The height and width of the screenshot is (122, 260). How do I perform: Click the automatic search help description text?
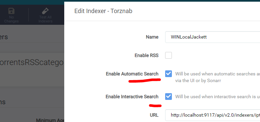218,77
